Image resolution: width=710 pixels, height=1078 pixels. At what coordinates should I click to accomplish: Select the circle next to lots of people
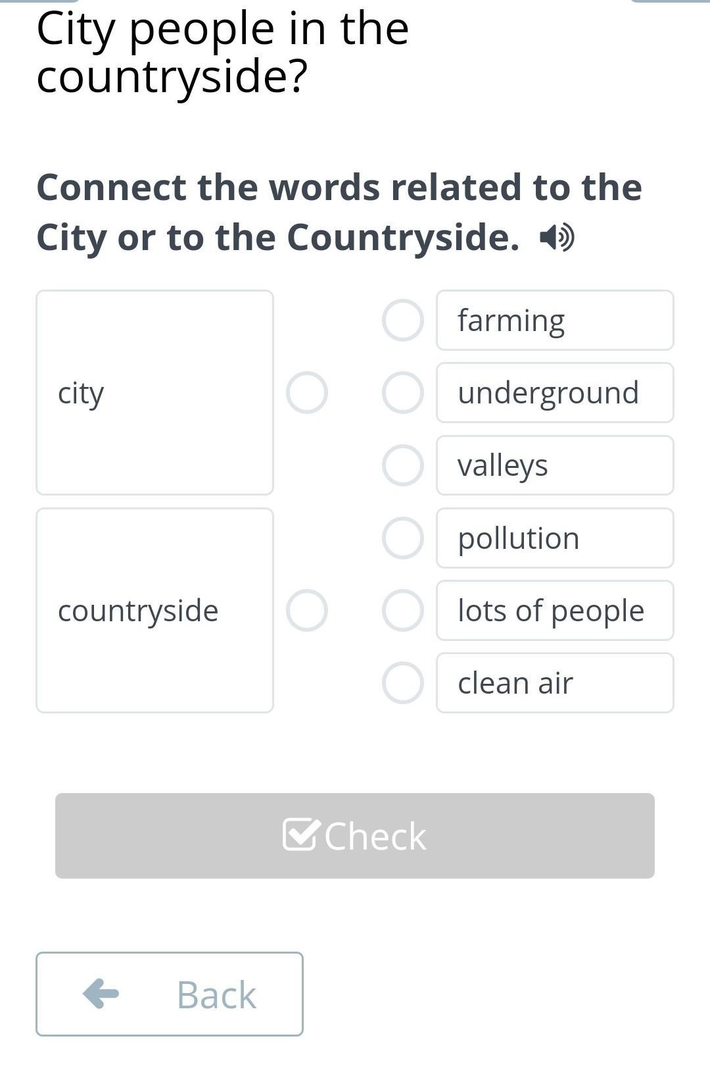pyautogui.click(x=402, y=610)
